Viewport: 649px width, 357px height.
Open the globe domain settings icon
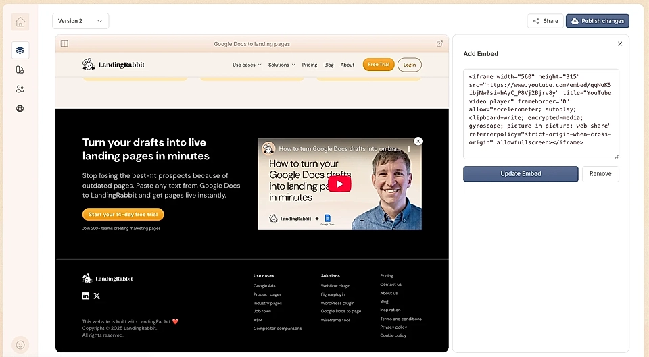click(x=20, y=109)
